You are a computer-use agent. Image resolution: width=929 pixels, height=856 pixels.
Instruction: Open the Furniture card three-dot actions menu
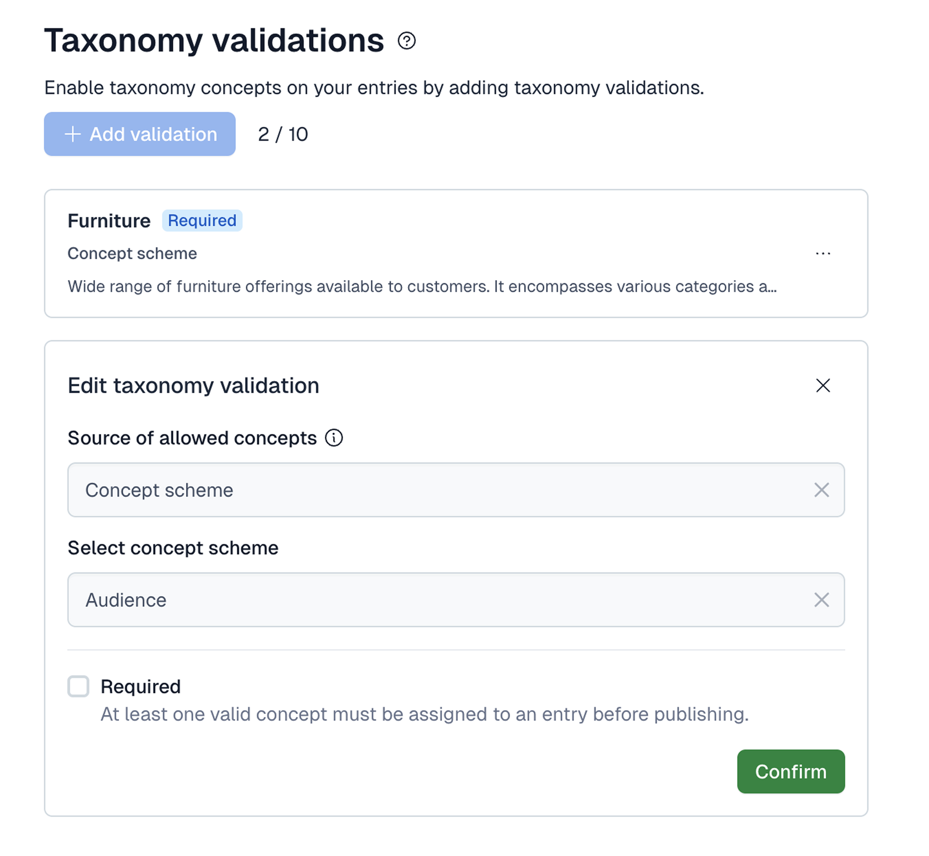click(x=822, y=254)
